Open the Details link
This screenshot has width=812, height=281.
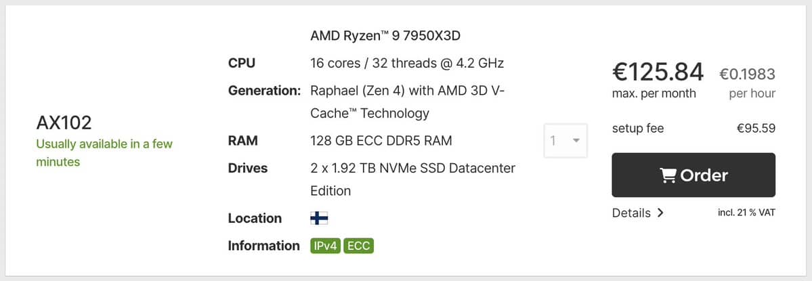(x=631, y=213)
